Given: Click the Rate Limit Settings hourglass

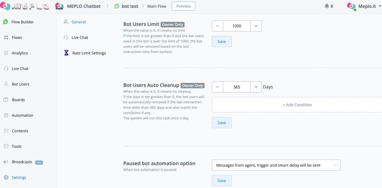Looking at the screenshot, I should click(x=66, y=53).
